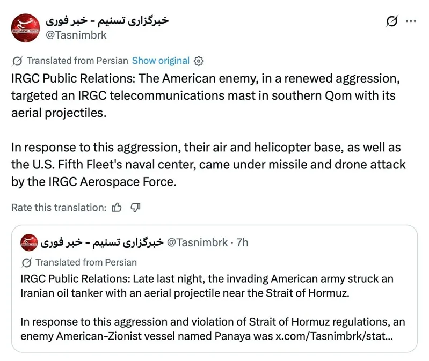The width and height of the screenshot is (429, 361).
Task: Open the x.com/Tasnimbrk/stat… link
Action: click(x=334, y=336)
